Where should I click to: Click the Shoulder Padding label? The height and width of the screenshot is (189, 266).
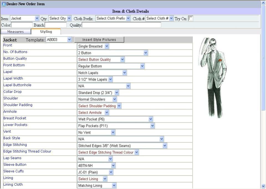click(18, 105)
